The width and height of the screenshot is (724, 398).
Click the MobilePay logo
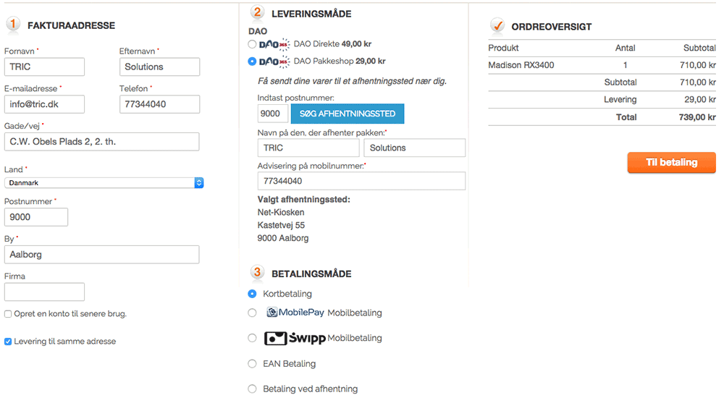point(294,313)
